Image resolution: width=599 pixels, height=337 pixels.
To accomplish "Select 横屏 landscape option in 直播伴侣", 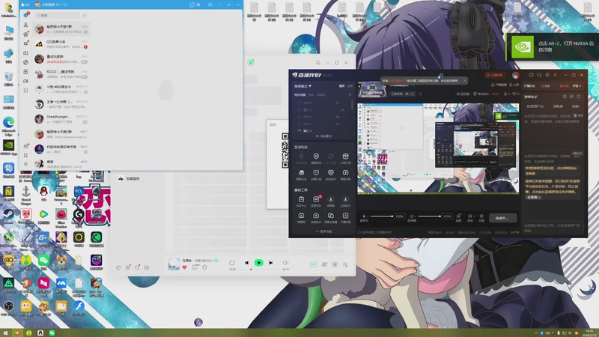I will point(342,86).
